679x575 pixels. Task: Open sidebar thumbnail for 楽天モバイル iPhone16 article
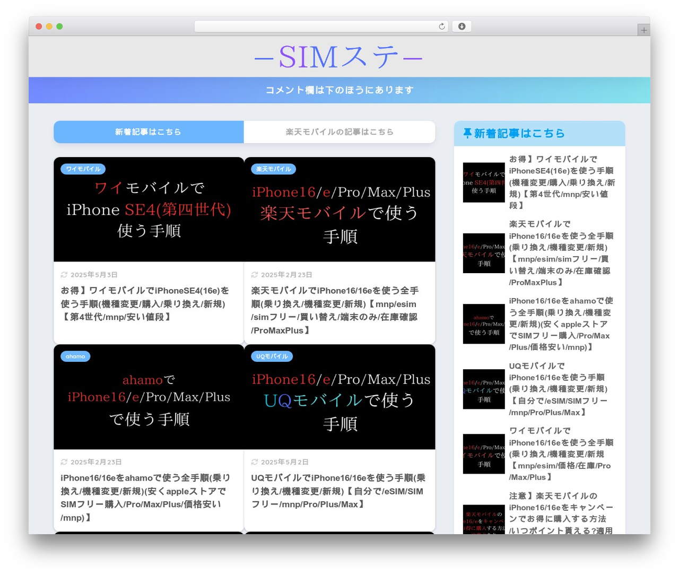click(484, 253)
